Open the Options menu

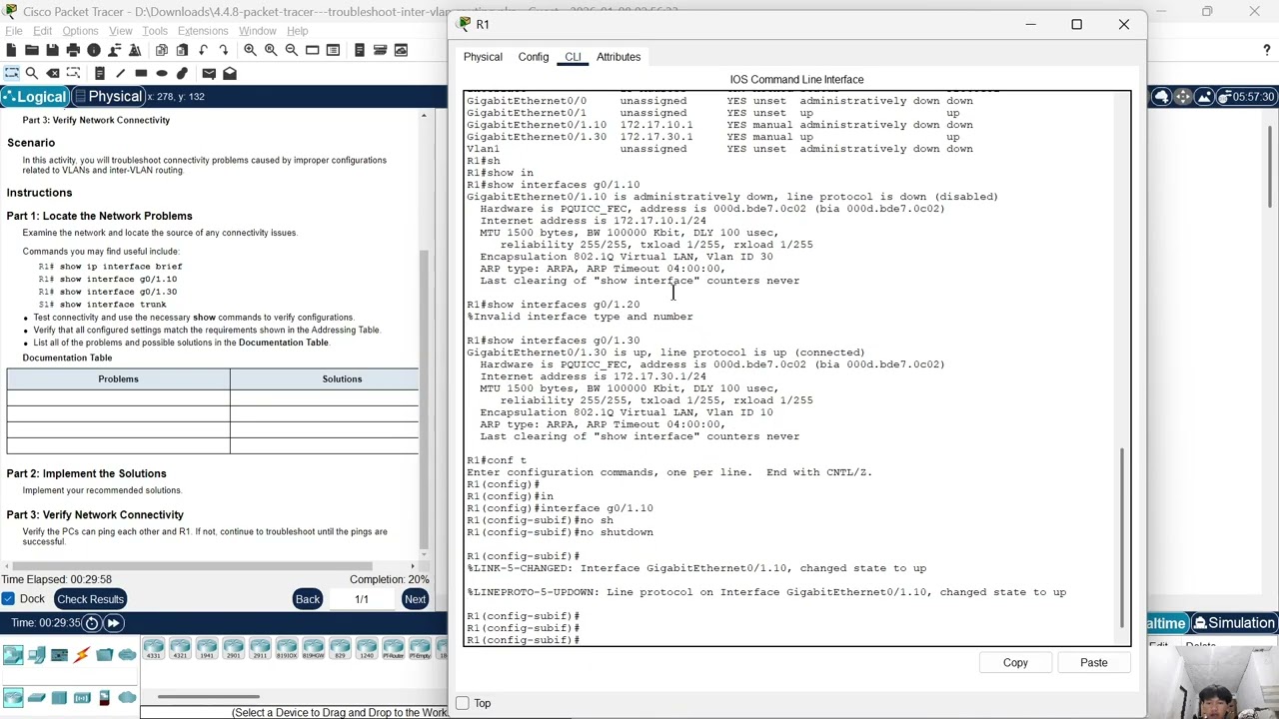coord(80,31)
